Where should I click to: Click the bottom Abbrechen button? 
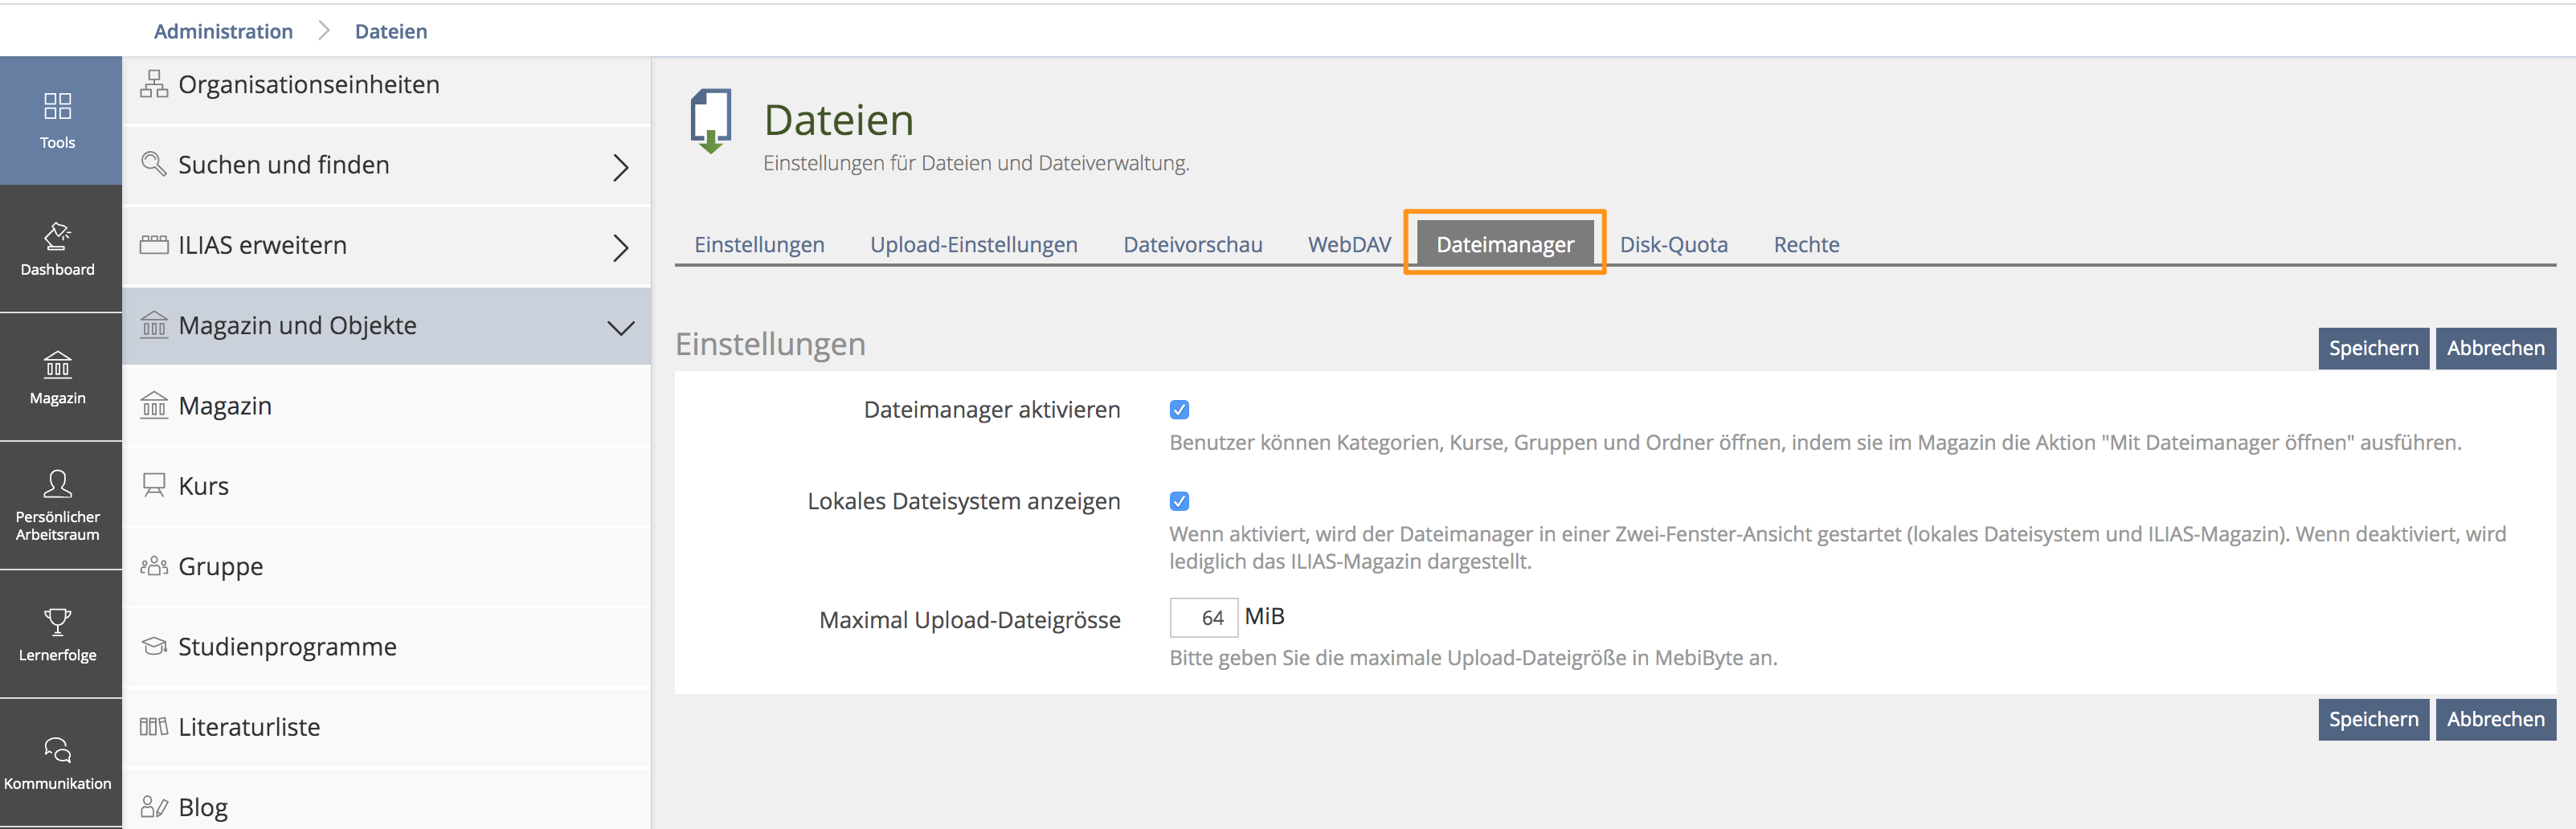2495,719
